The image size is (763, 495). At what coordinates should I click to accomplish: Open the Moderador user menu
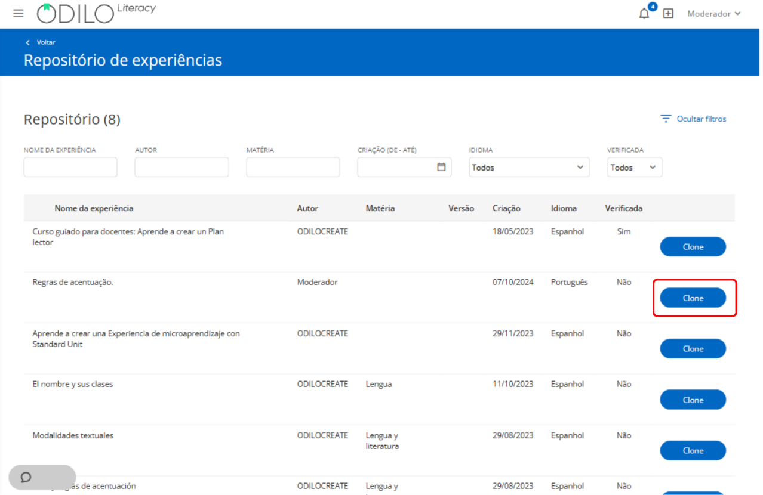tap(714, 14)
